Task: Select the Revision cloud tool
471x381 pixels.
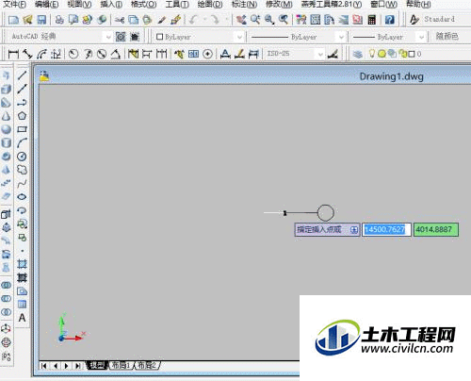Action: [22, 170]
